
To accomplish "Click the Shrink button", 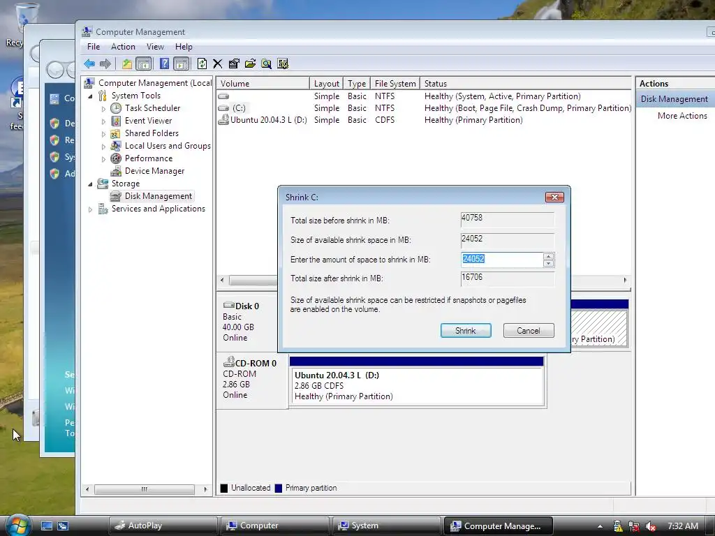I will 466,330.
